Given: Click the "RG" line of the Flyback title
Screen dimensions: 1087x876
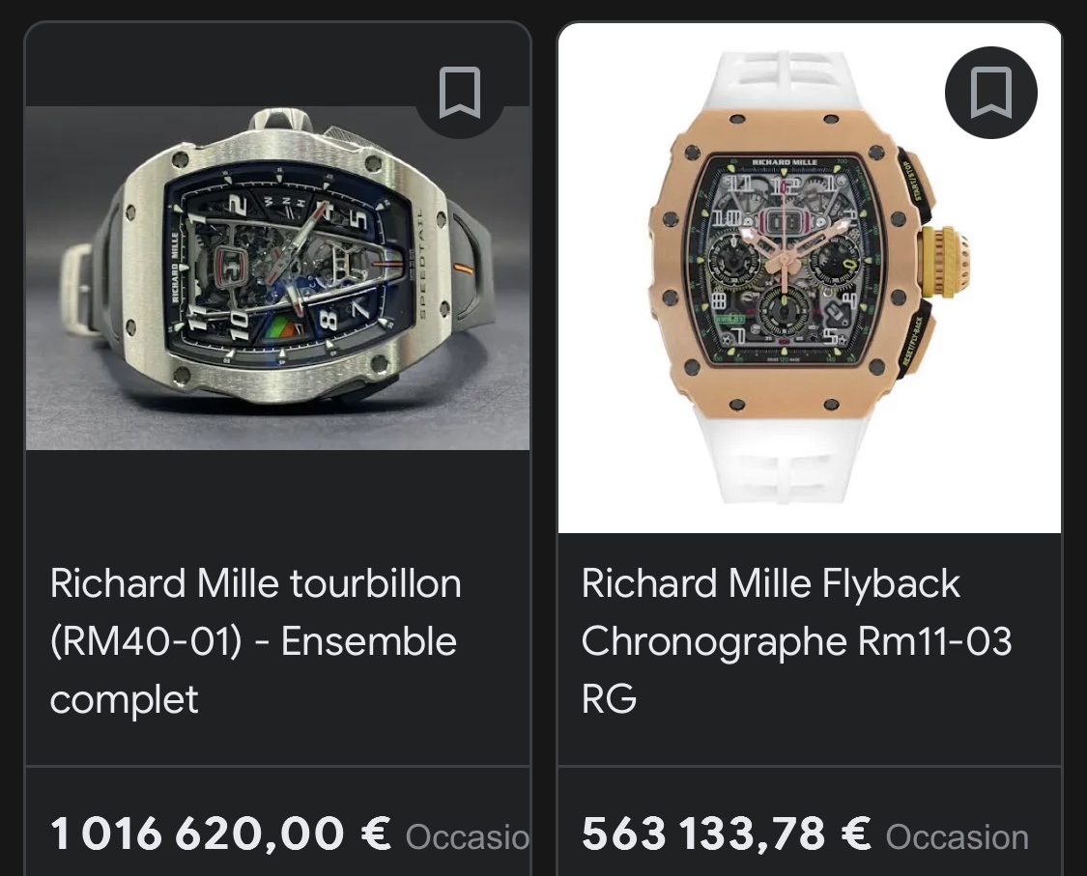Looking at the screenshot, I should coord(609,699).
